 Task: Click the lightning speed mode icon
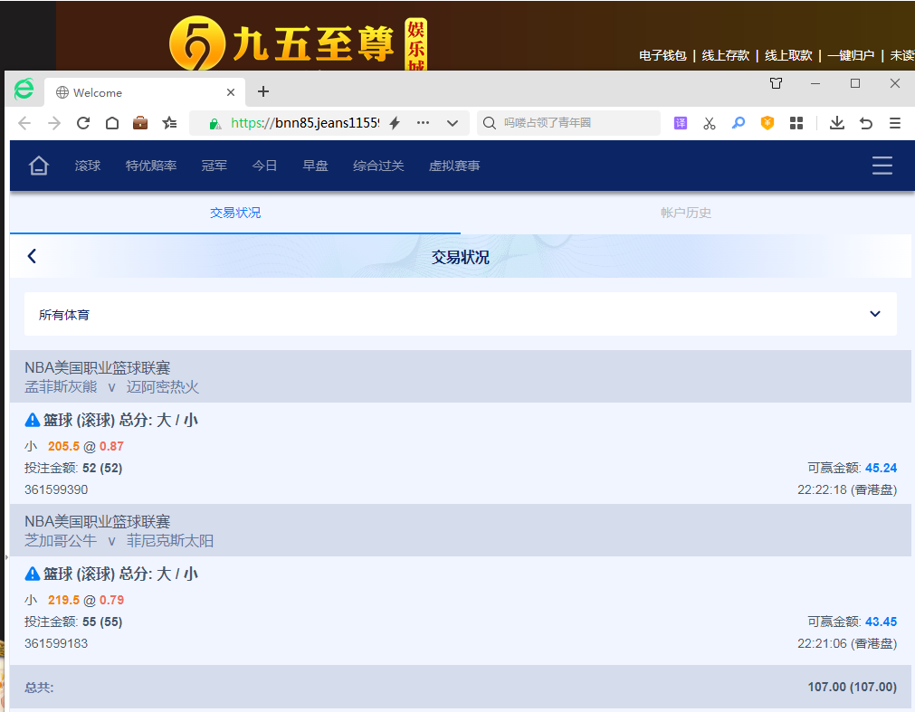(396, 123)
